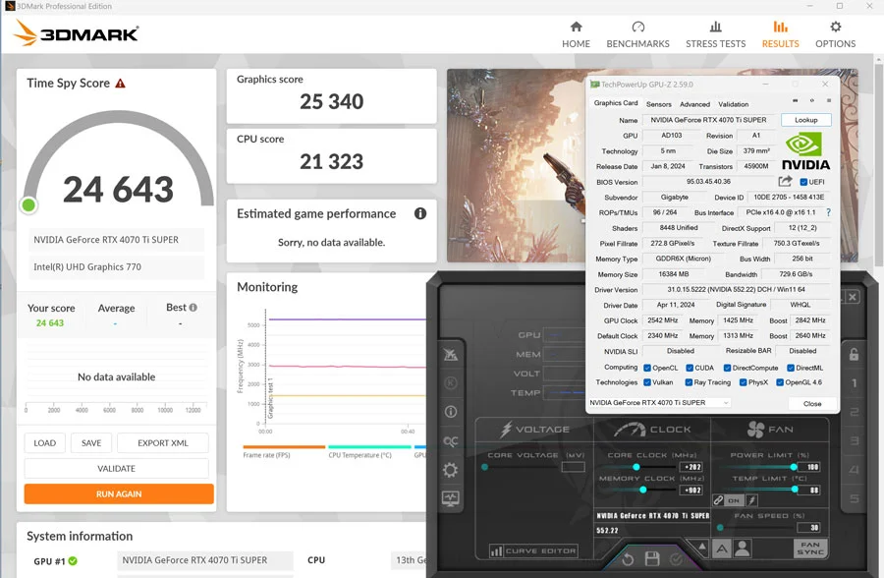
Task: Toggle the CUDA checkbox
Action: pyautogui.click(x=689, y=368)
